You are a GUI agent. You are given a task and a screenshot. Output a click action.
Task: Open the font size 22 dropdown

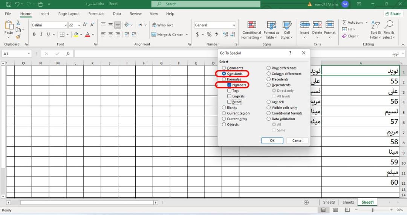coord(79,25)
